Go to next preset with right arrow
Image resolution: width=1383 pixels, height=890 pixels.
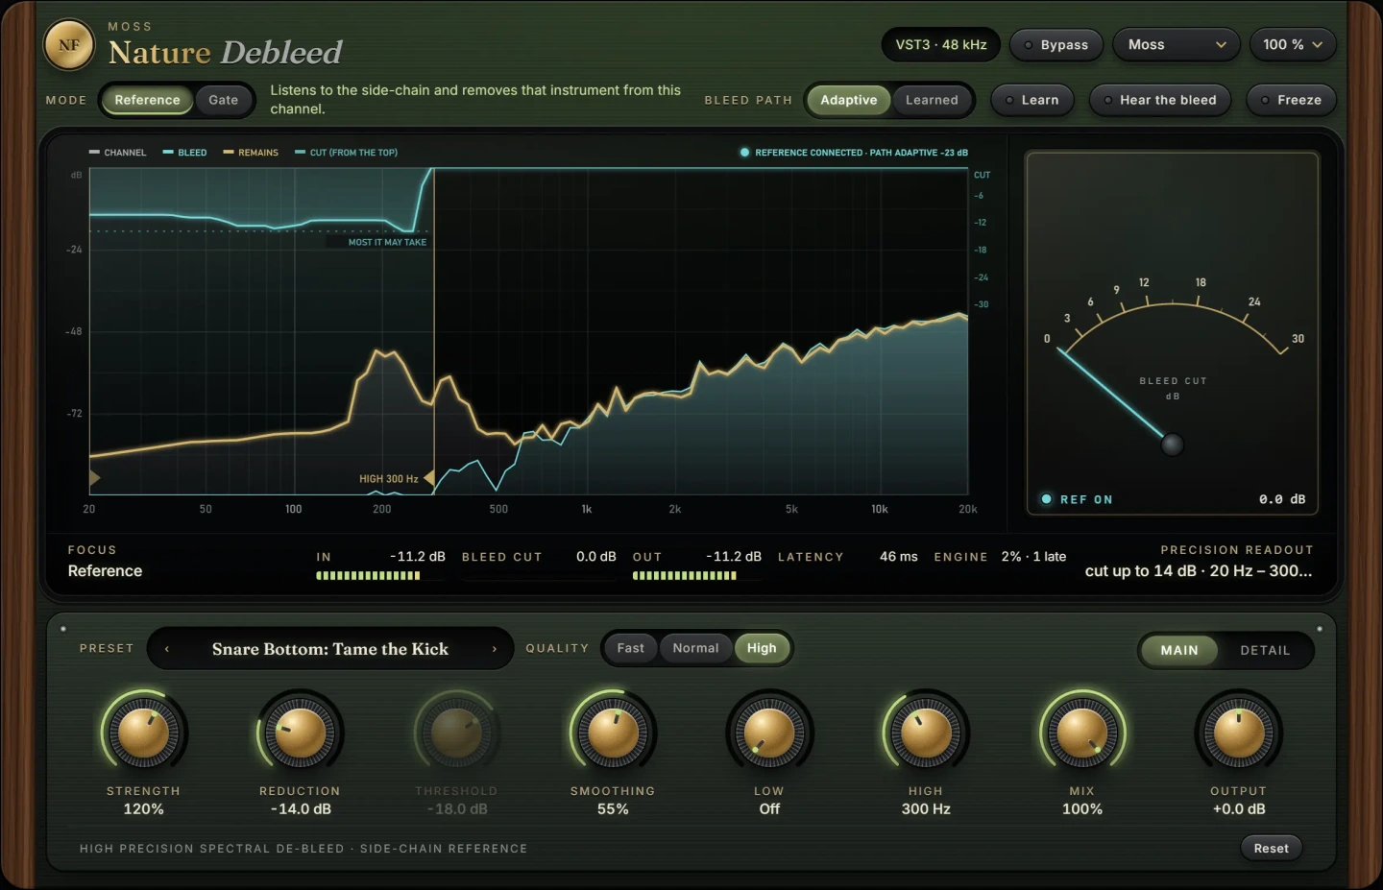coord(495,649)
